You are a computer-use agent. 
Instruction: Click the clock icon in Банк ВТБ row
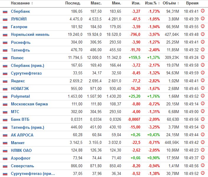[x=203, y=119]
